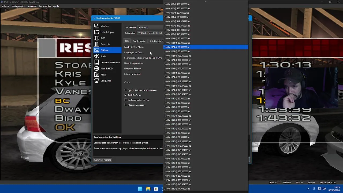Click the microphone tray icon
Screen dimensions: 343x193
[x=314, y=189]
